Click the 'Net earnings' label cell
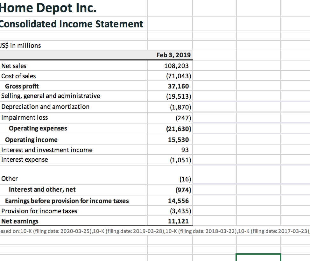Image resolution: width=310 pixels, height=261 pixels. point(74,221)
